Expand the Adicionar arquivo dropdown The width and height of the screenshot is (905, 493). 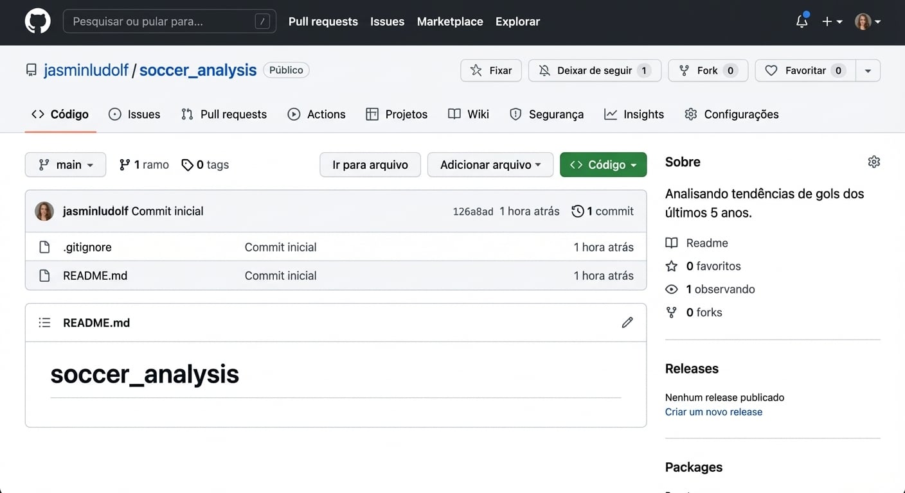pyautogui.click(x=490, y=165)
